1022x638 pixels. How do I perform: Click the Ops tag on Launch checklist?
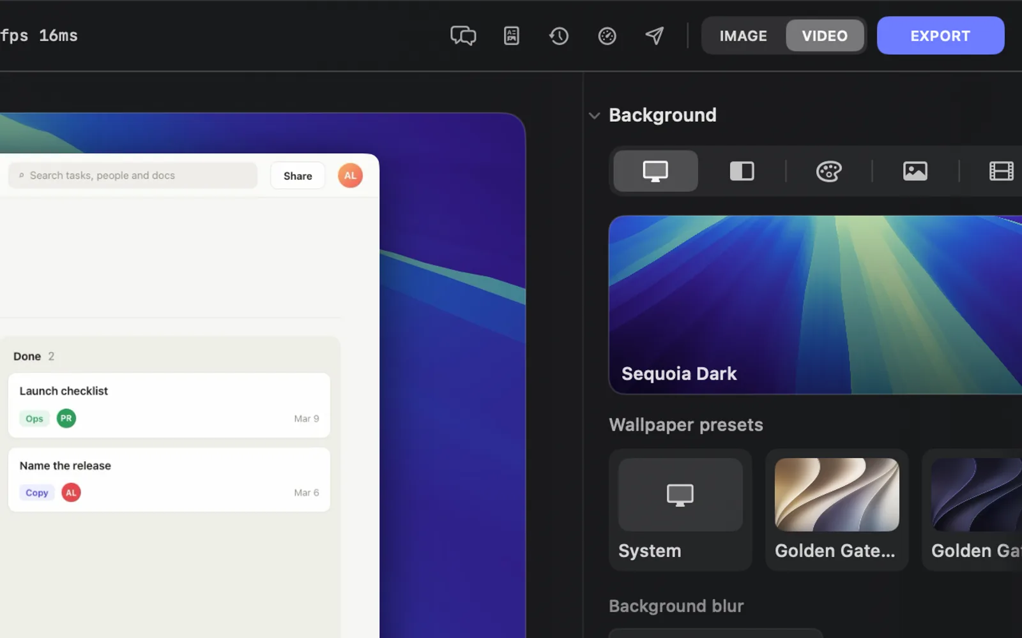(34, 419)
